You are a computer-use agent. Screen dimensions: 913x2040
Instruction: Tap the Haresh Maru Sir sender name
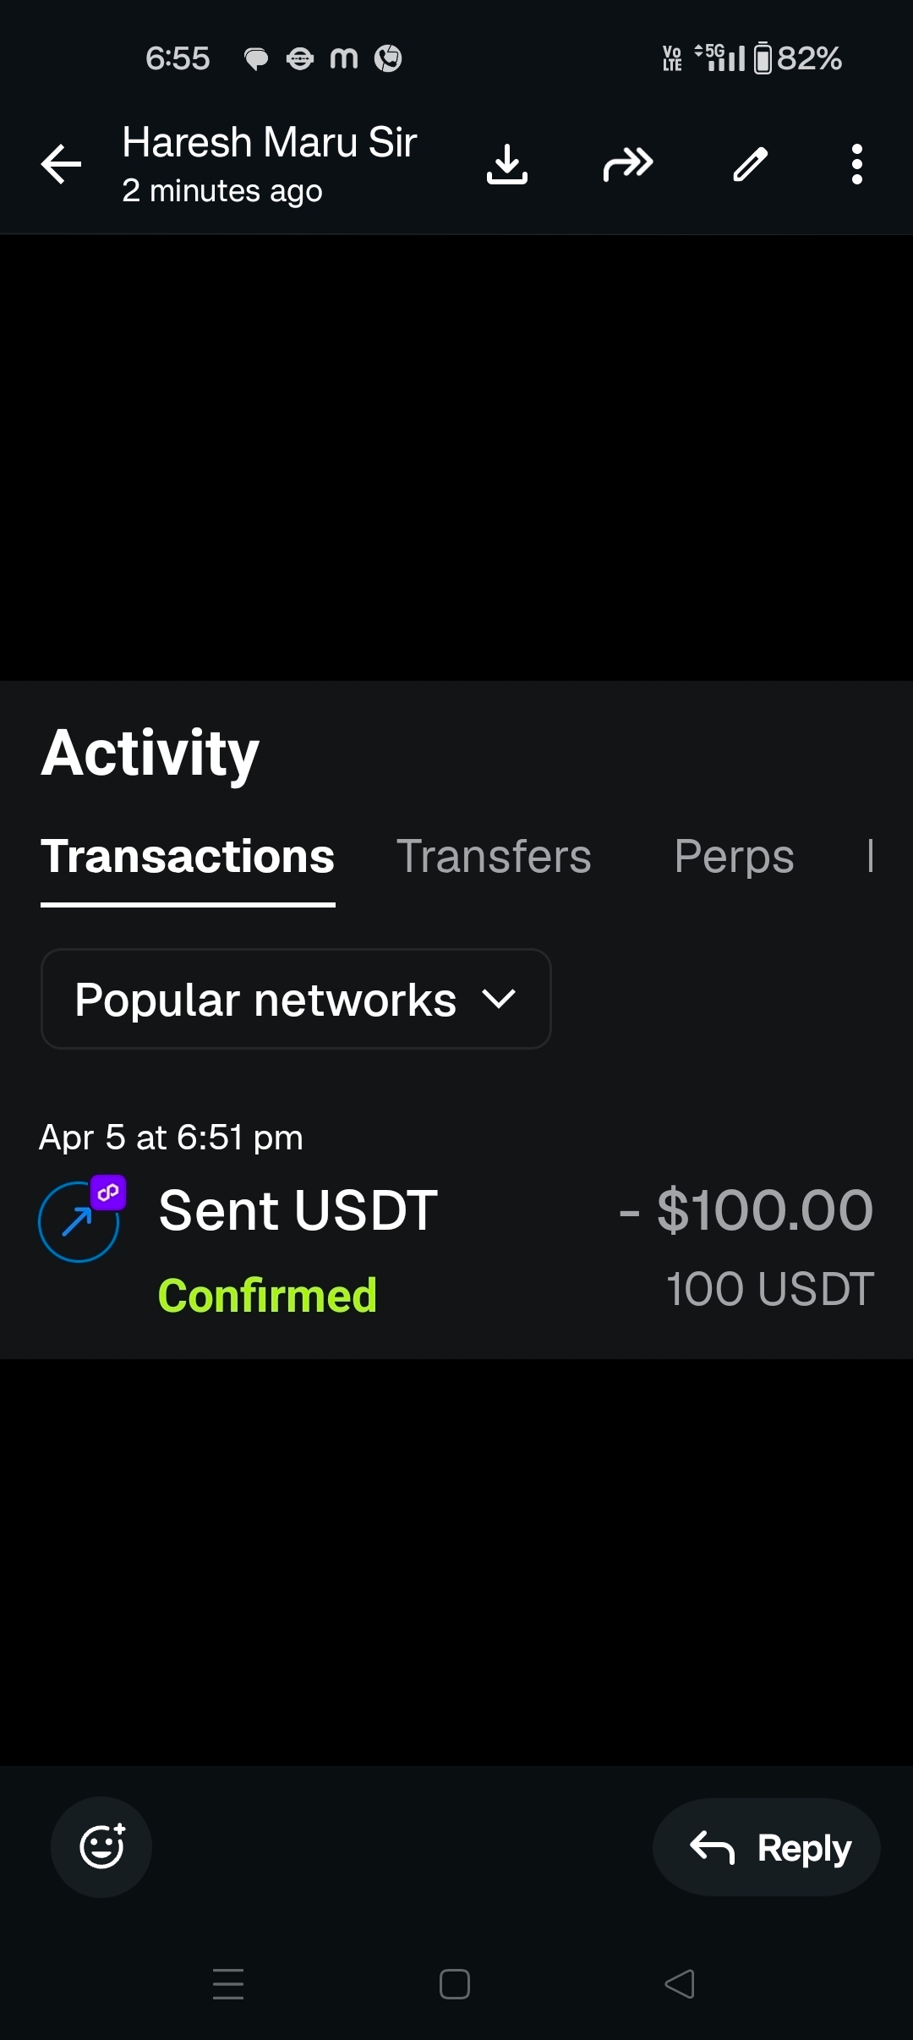click(269, 142)
